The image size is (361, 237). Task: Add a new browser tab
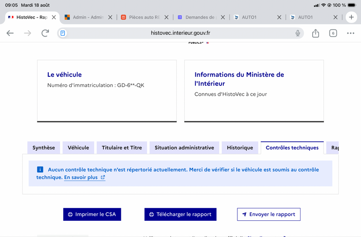tap(351, 17)
